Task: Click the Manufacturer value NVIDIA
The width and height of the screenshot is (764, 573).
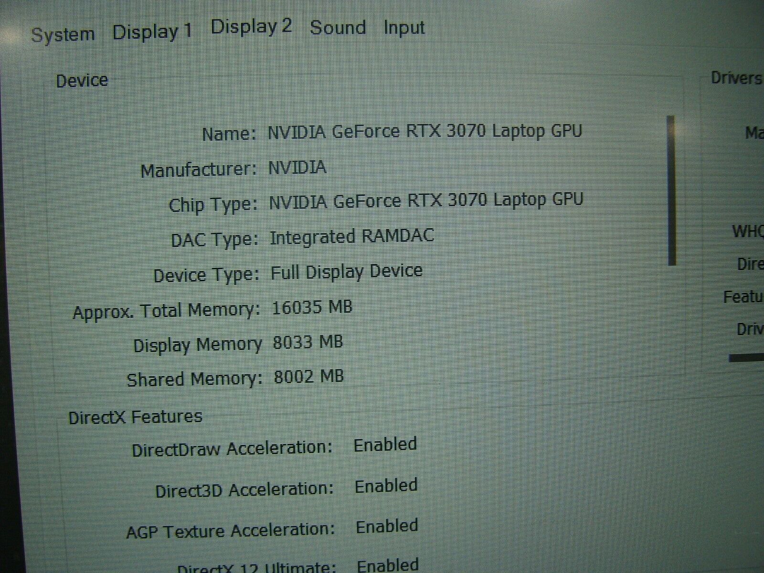Action: click(297, 167)
